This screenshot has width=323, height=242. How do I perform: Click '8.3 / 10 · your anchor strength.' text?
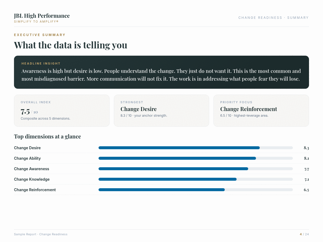pyautogui.click(x=144, y=116)
